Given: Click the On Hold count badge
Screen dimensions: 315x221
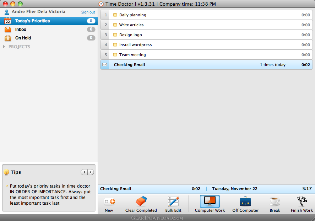Looking at the screenshot, I should tap(91, 38).
